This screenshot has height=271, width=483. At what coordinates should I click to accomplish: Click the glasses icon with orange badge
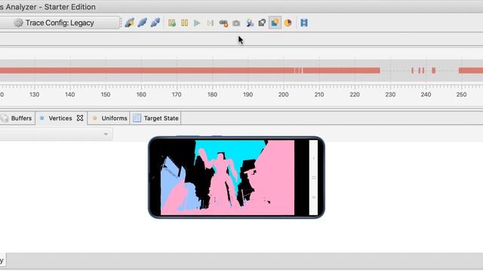pyautogui.click(x=223, y=23)
